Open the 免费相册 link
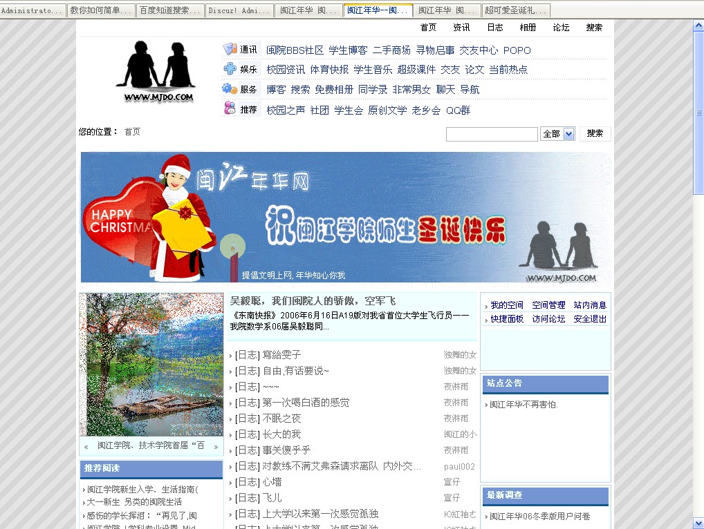This screenshot has width=704, height=529. [x=334, y=90]
